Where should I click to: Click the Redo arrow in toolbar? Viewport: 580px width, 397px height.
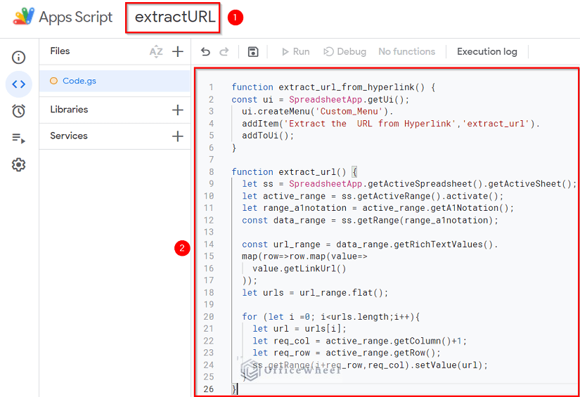tap(224, 51)
